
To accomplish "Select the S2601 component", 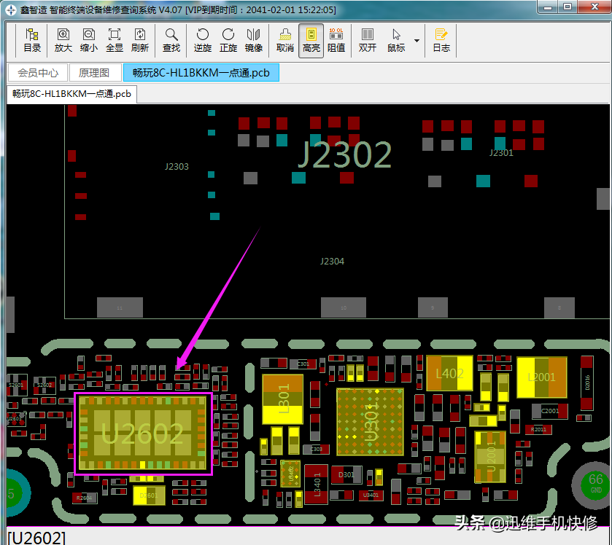I will [x=16, y=385].
